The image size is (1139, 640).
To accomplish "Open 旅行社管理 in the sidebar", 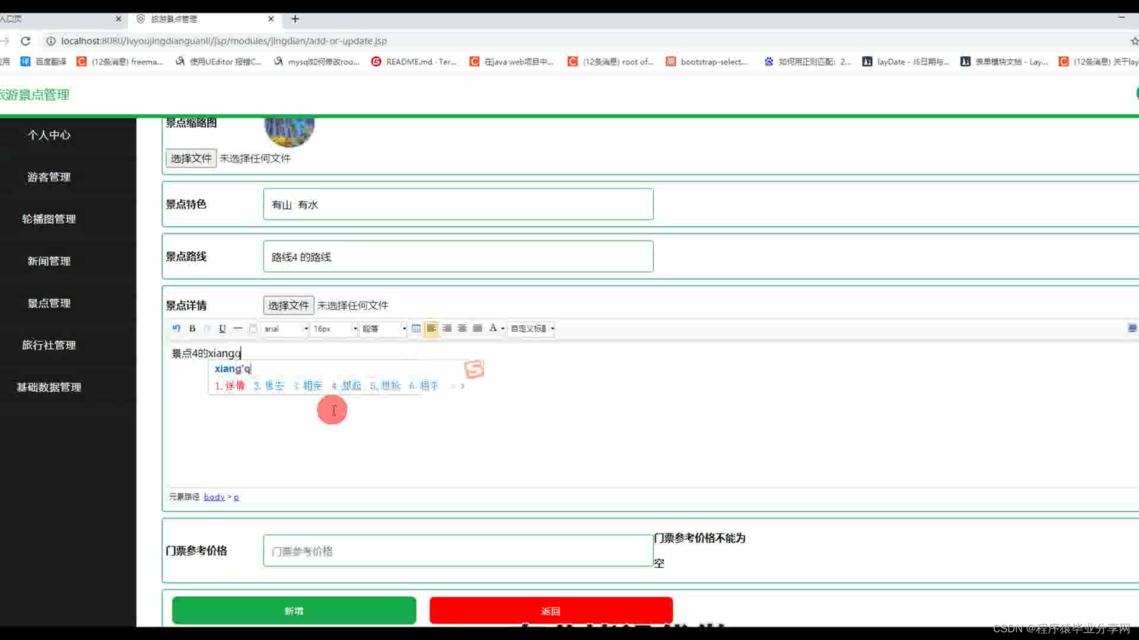I will click(x=49, y=345).
